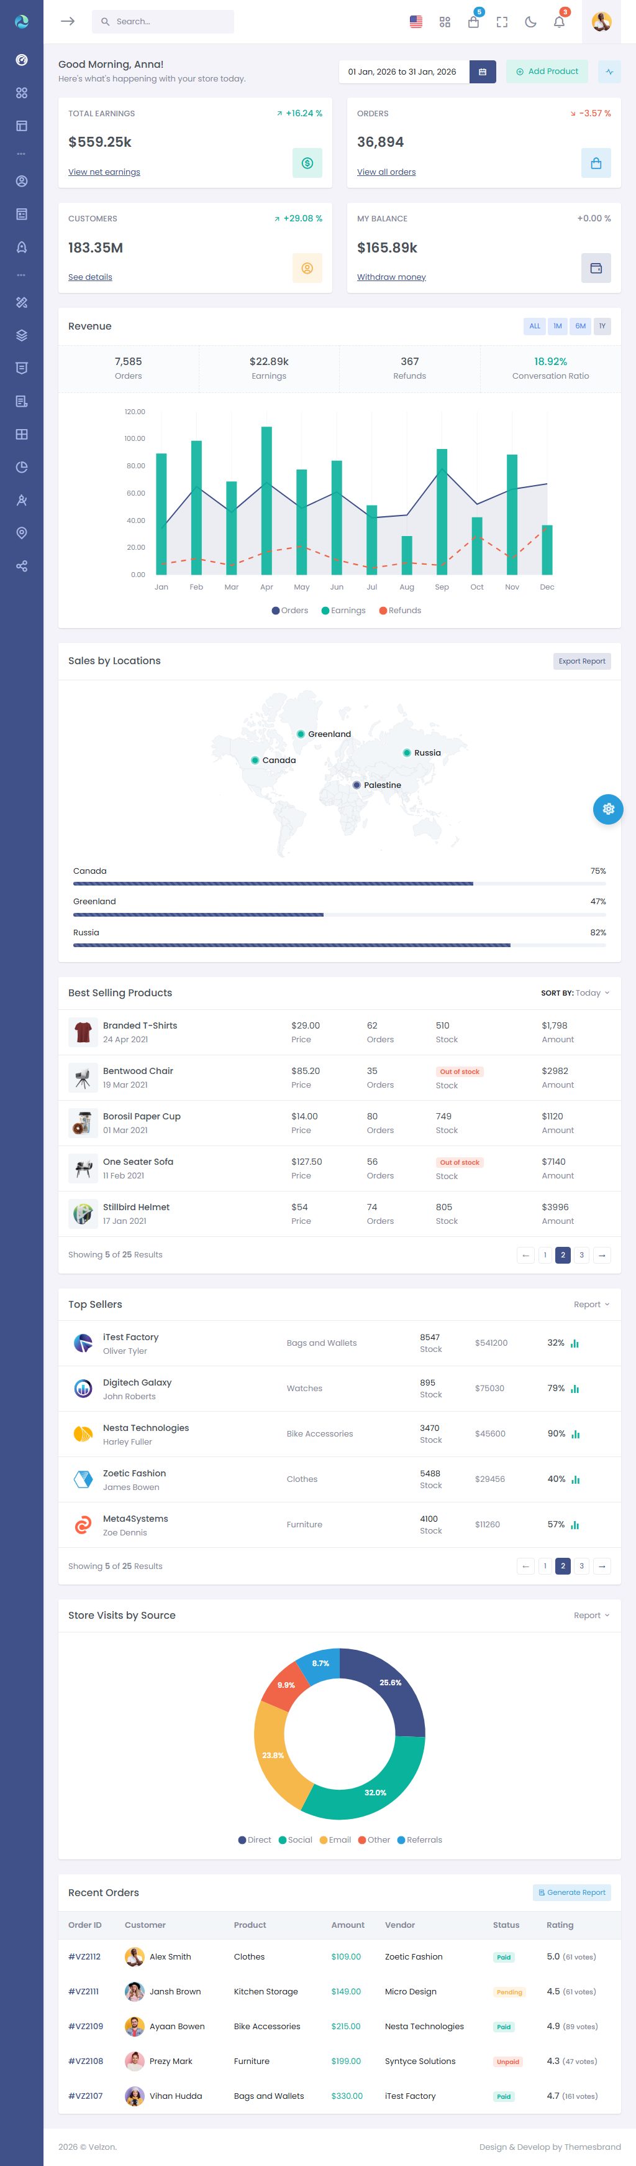636x2166 pixels.
Task: Toggle the Direct legend item in donut chart
Action: [x=255, y=1840]
